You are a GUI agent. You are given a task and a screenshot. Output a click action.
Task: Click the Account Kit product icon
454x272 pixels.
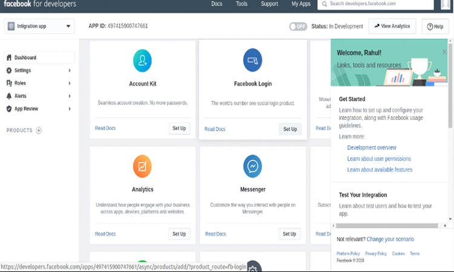point(142,60)
